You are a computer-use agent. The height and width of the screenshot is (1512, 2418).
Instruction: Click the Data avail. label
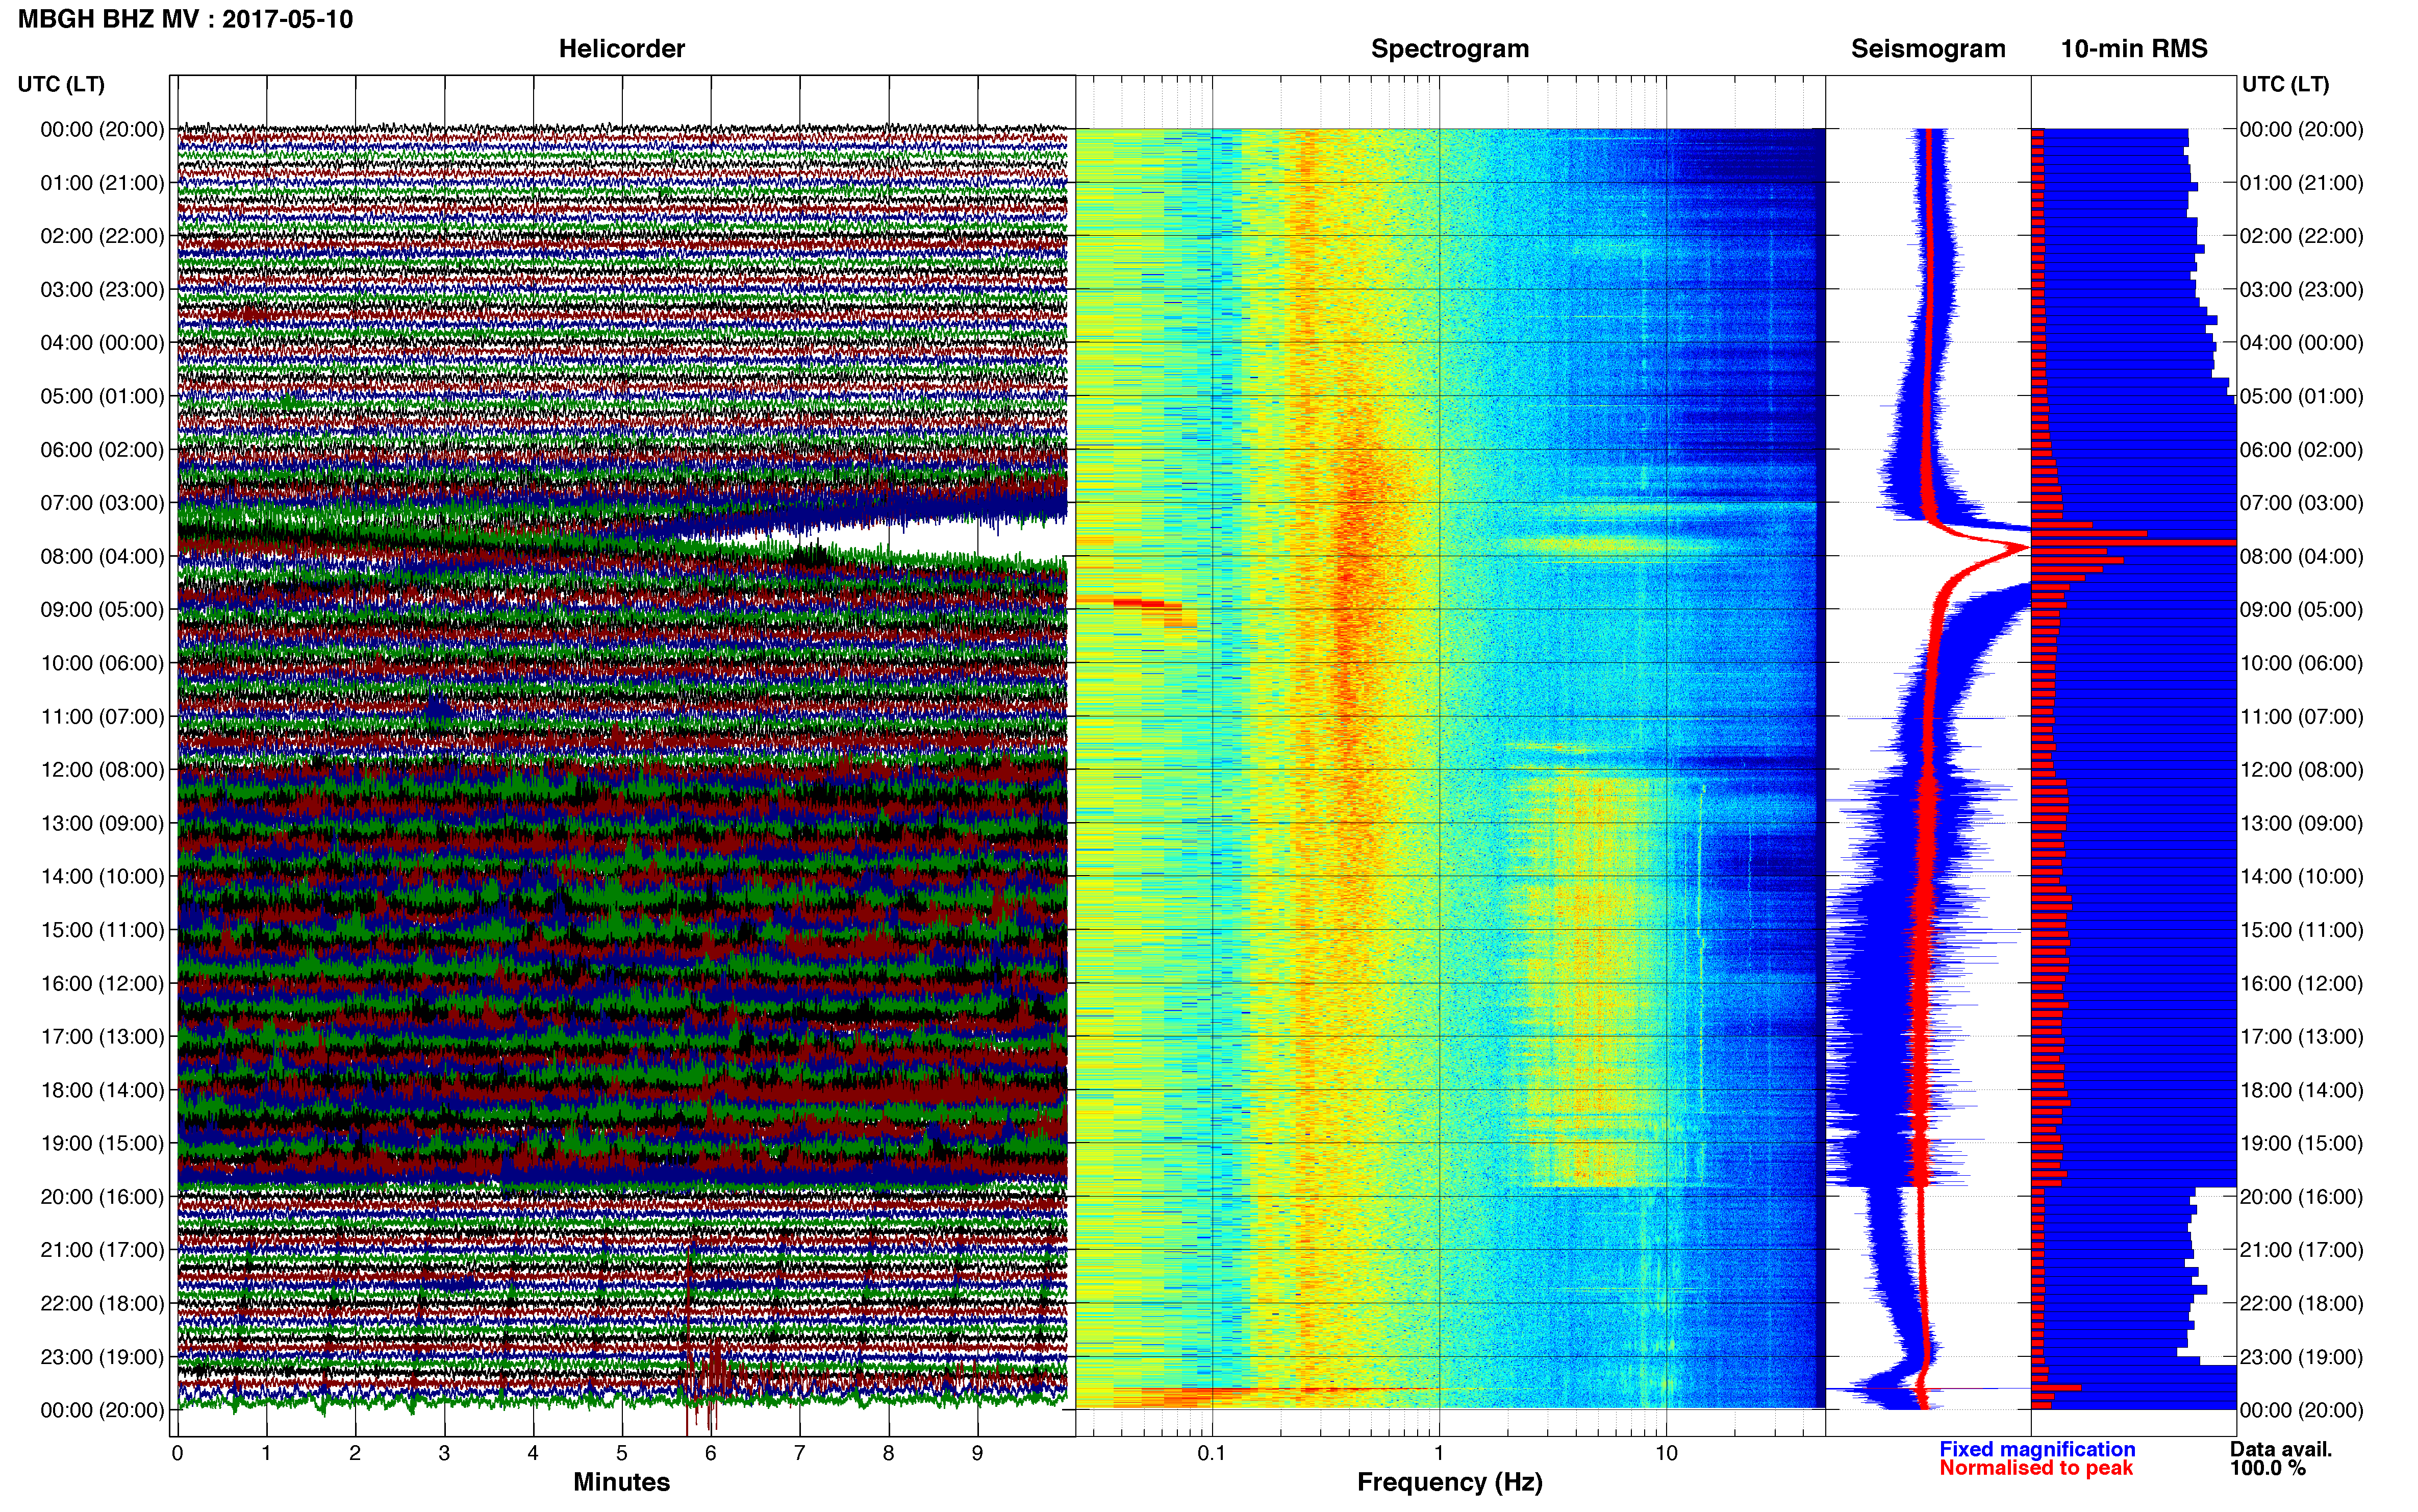2281,1449
